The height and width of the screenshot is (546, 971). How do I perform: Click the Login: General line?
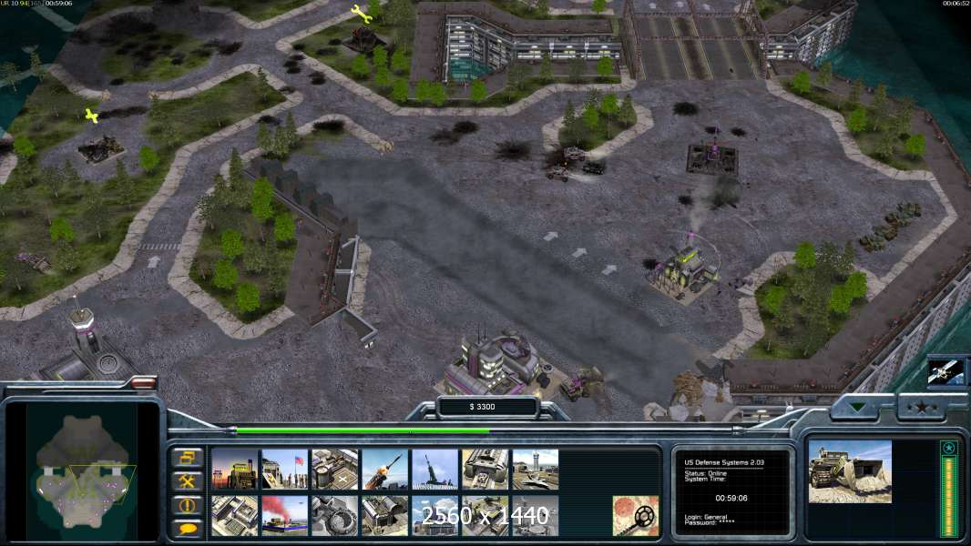(x=706, y=517)
